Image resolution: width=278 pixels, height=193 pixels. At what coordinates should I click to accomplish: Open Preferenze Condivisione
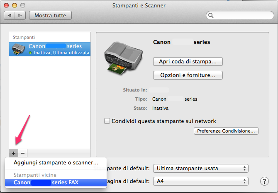point(226,131)
